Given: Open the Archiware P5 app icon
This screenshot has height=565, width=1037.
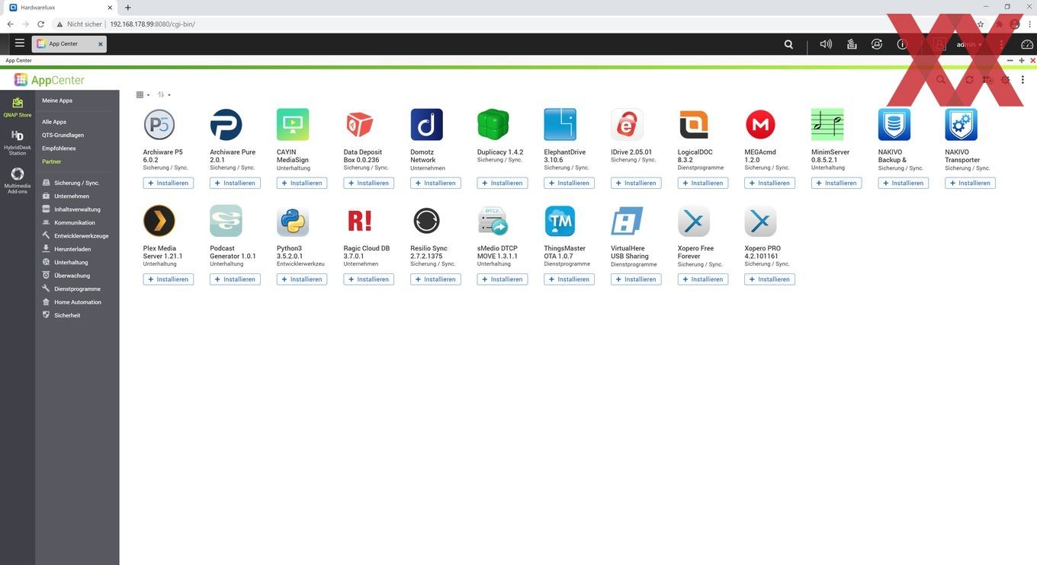Looking at the screenshot, I should point(159,125).
